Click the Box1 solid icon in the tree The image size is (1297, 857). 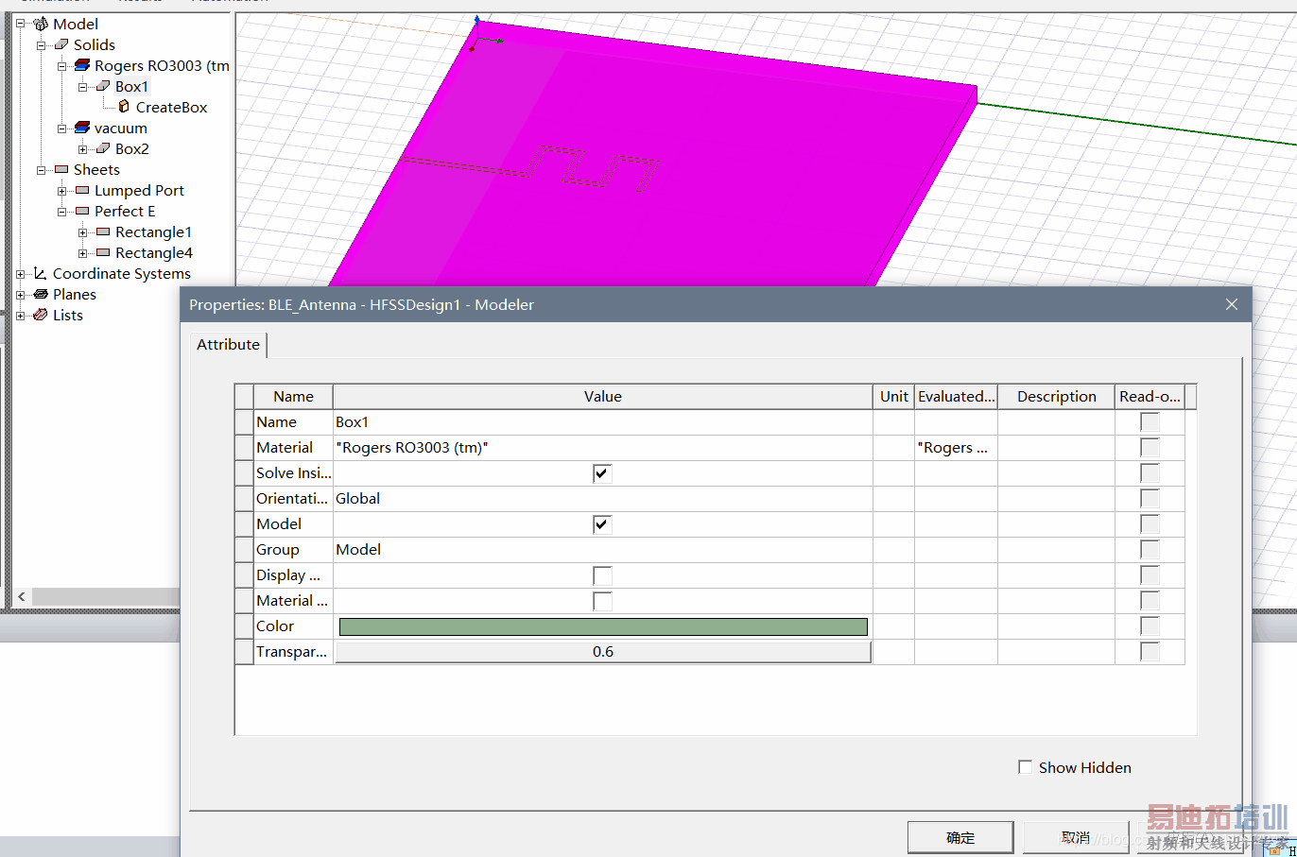tap(103, 86)
